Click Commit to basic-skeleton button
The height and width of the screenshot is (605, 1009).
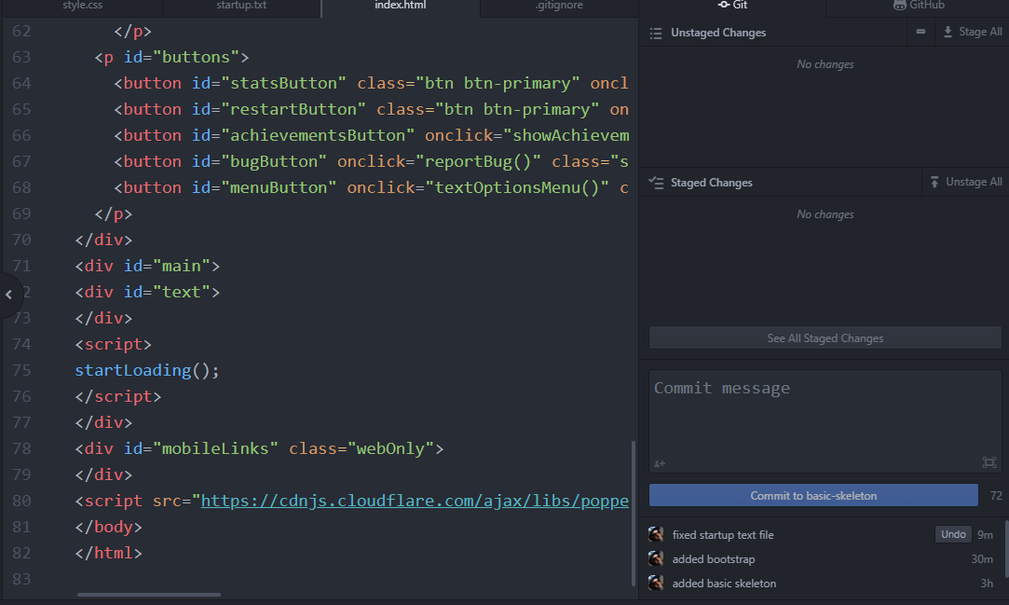coord(813,496)
